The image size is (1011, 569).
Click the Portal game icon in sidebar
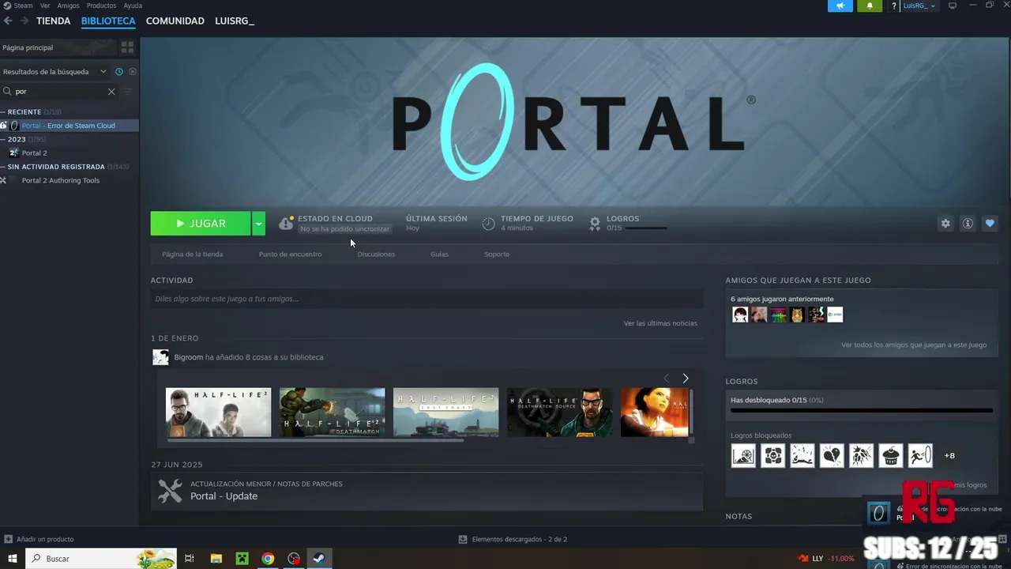[13, 126]
